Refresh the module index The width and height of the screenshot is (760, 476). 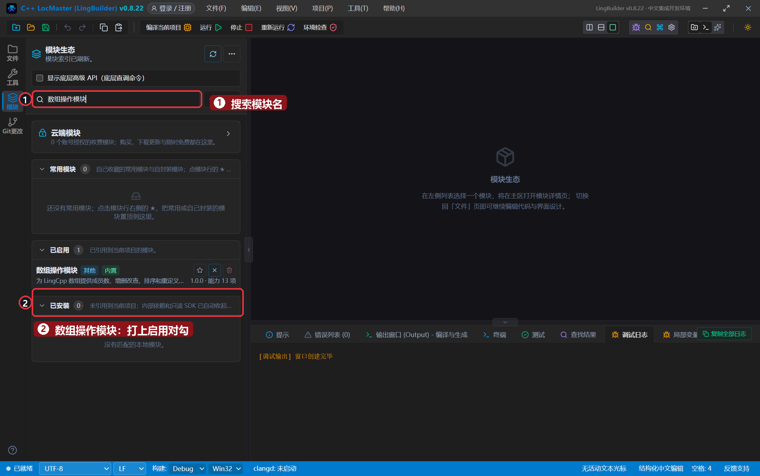213,54
